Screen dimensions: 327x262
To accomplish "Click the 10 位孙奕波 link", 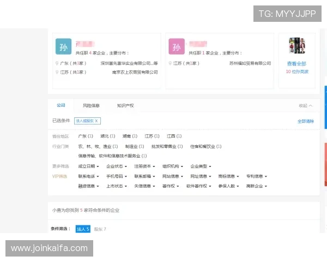I will 297,72.
